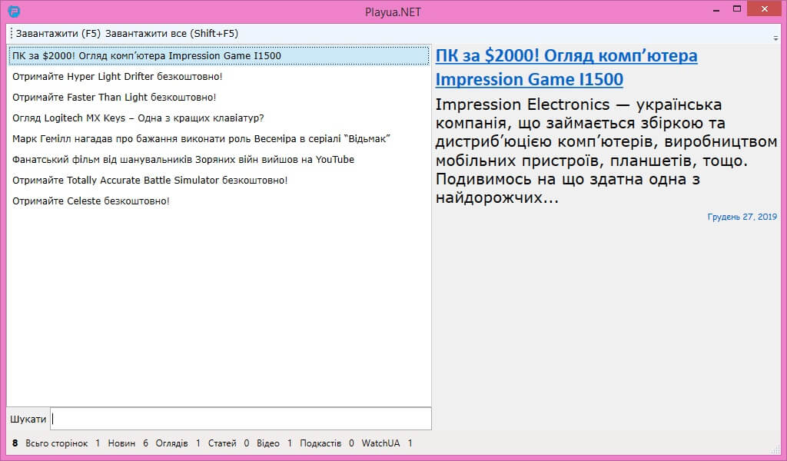Minimize the Playua.NET window
Image resolution: width=787 pixels, height=461 pixels.
pos(716,9)
